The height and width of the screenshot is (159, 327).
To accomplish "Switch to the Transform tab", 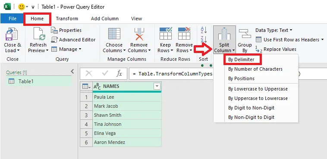I will pos(67,19).
